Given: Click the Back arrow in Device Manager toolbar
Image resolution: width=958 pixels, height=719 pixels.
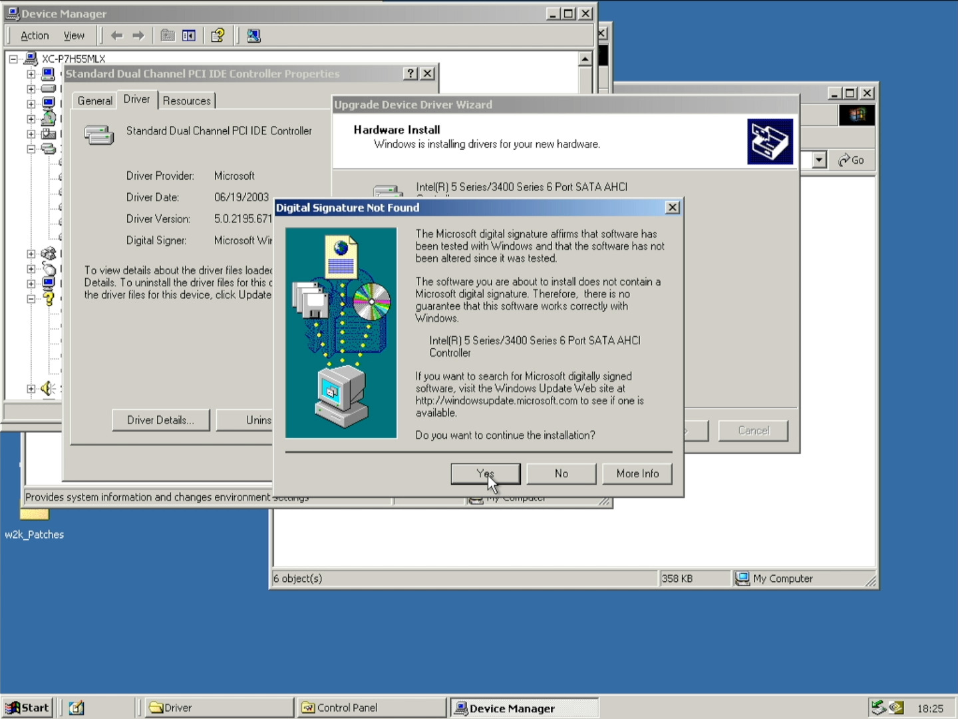Looking at the screenshot, I should pyautogui.click(x=117, y=36).
